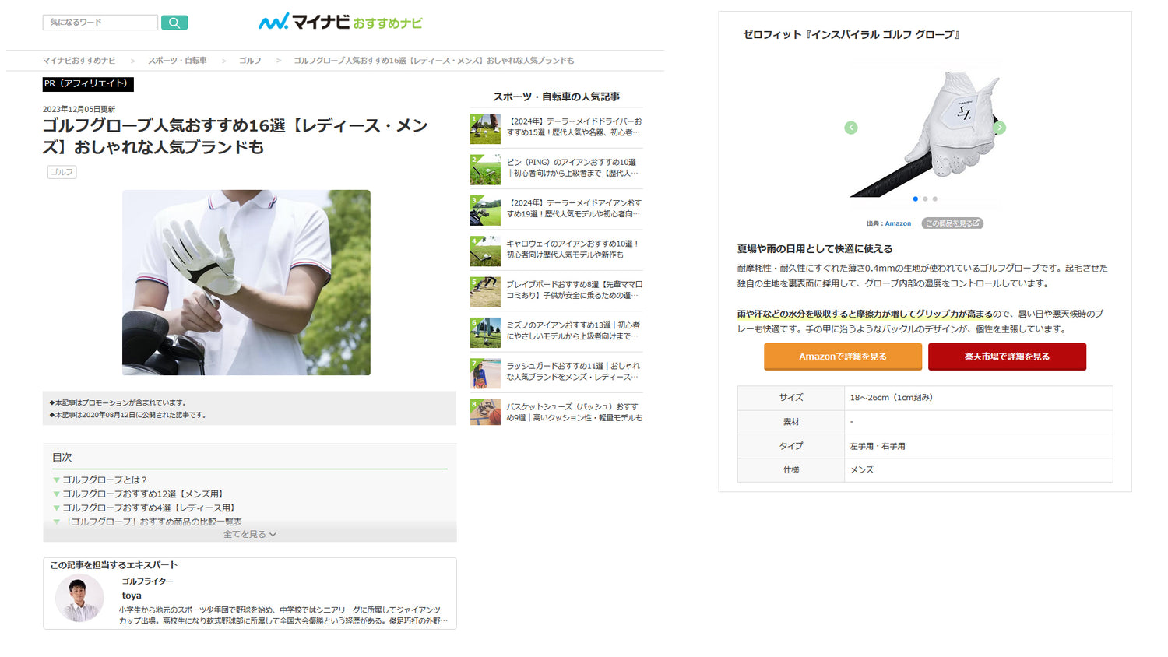Select the third carousel dot indicator
Screen dimensions: 1168x657
click(x=935, y=199)
